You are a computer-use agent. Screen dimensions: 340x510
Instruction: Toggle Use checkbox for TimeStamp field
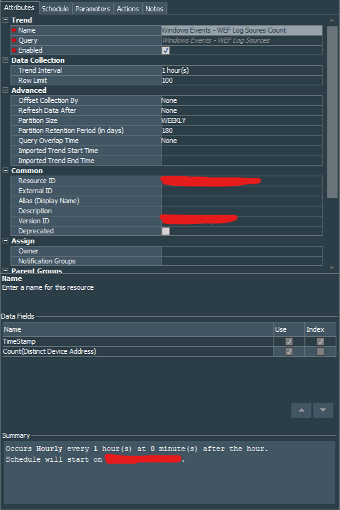(x=289, y=341)
